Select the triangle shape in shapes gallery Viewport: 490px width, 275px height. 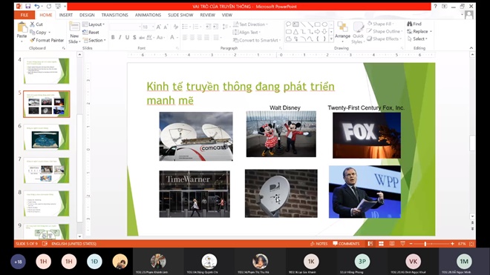pos(295,32)
